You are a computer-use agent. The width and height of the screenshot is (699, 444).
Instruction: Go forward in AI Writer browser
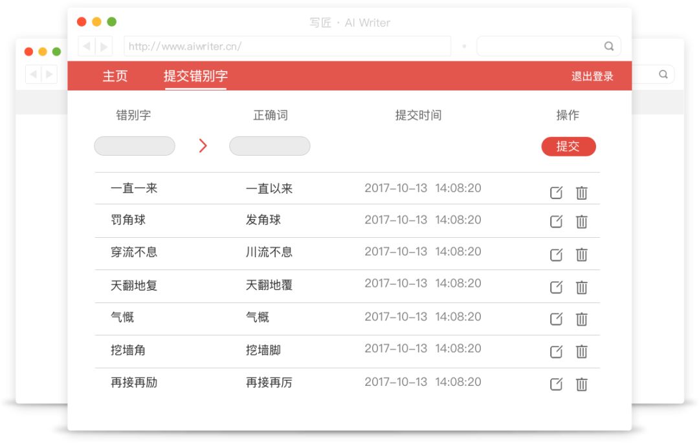click(104, 46)
